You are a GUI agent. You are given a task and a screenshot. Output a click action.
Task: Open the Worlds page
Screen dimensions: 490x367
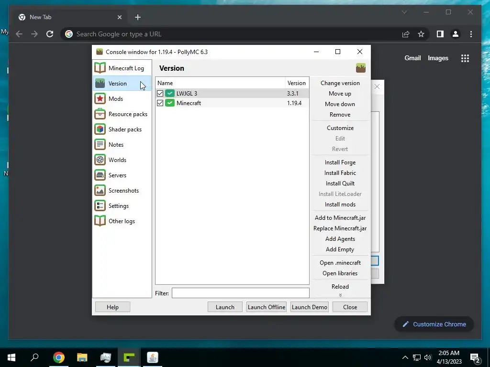[122, 160]
